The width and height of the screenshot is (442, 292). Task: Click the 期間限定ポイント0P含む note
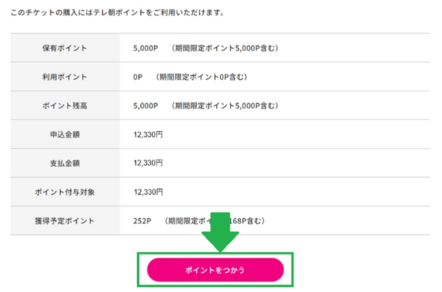tap(201, 77)
